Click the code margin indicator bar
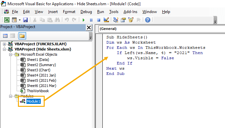Image resolution: width=225 pixels, height=128 pixels. pos(99,81)
